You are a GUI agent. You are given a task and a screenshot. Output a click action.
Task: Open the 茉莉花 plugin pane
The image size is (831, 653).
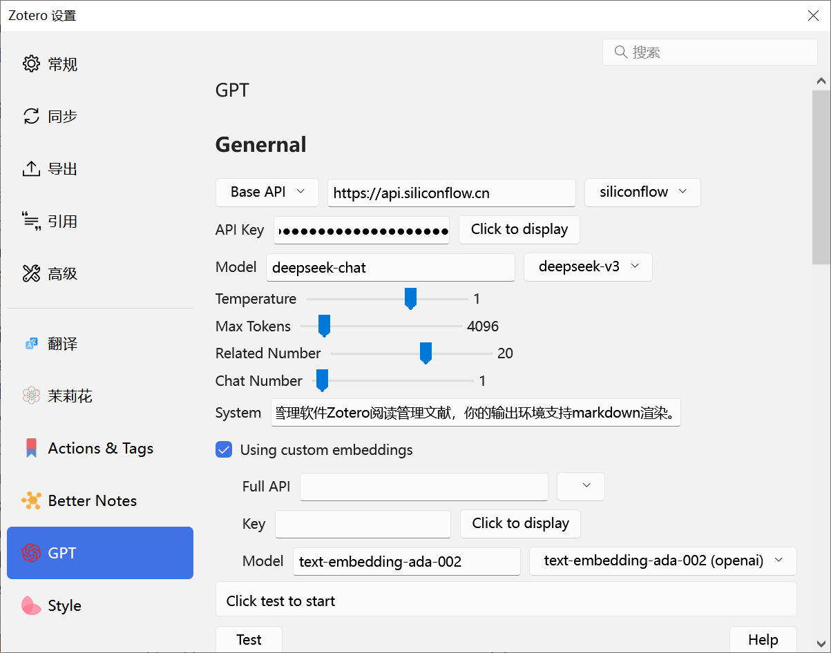pos(100,396)
